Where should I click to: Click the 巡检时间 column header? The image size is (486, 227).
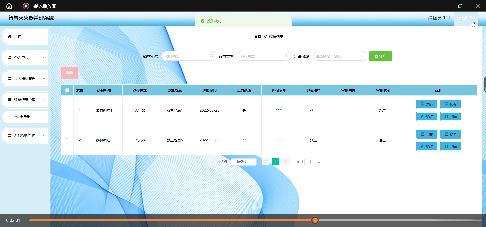(x=209, y=90)
